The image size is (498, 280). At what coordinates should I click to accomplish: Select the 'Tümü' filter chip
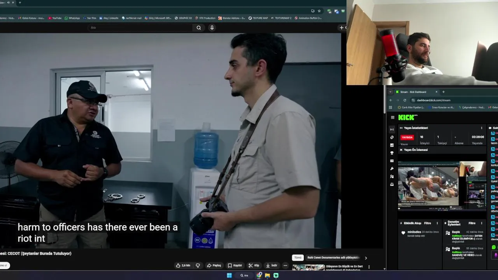point(298,257)
